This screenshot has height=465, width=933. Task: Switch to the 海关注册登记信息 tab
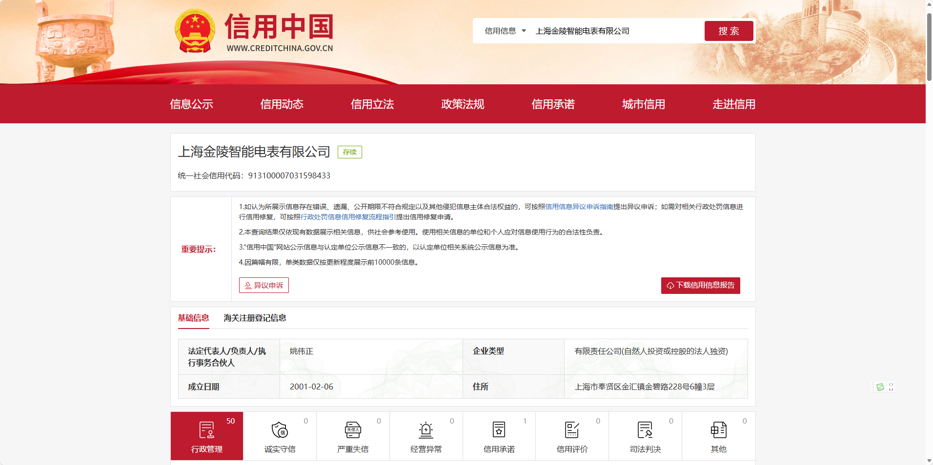[255, 318]
